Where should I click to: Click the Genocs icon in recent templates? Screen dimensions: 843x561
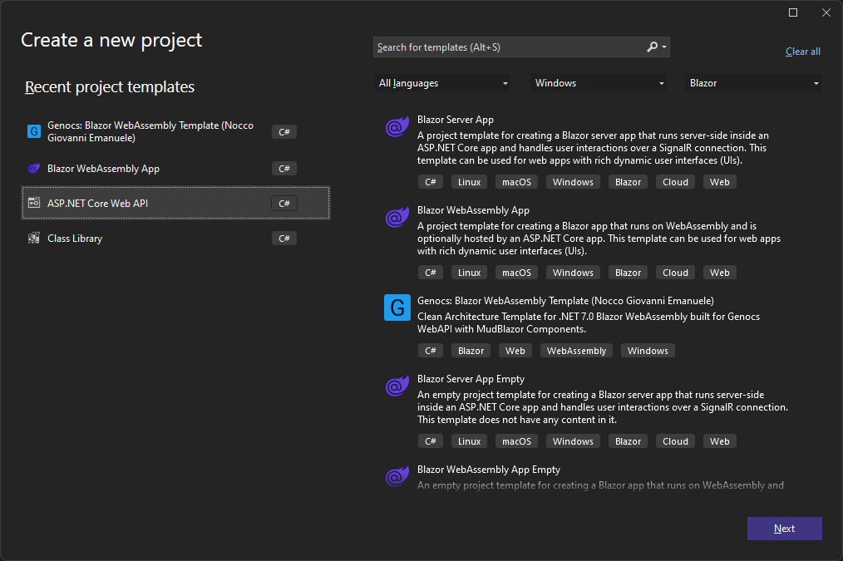tap(34, 131)
